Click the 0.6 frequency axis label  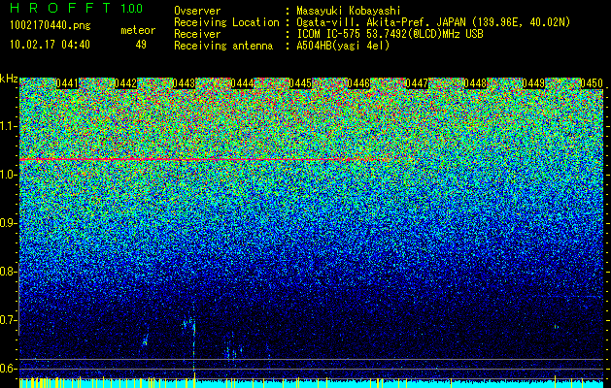pos(9,369)
